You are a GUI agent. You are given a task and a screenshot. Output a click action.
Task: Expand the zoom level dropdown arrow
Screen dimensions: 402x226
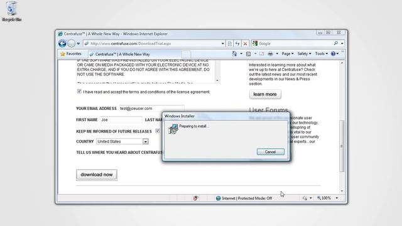[337, 198]
